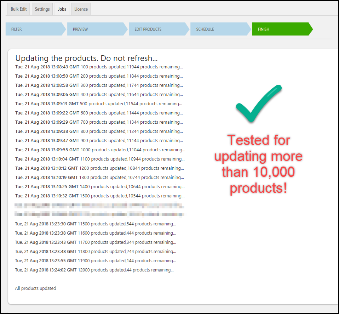Viewport: 339px width, 314px height.
Task: Click log entry at 13:09:22 GMT
Action: click(x=99, y=113)
